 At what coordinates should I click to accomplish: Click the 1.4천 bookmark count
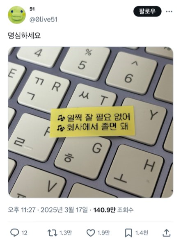(x=142, y=233)
